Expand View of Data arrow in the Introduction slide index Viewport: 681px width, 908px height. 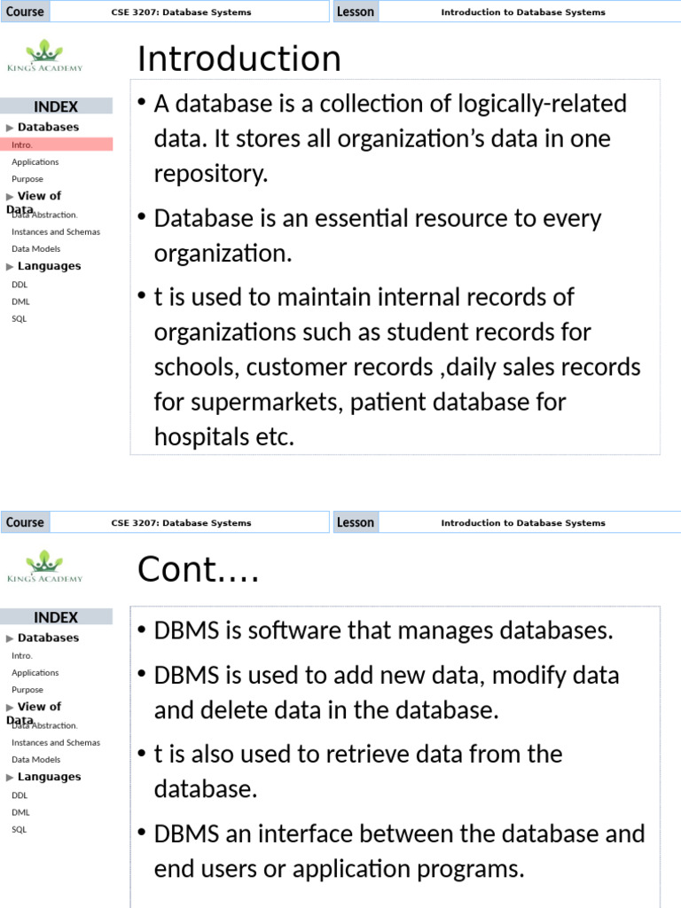click(10, 196)
